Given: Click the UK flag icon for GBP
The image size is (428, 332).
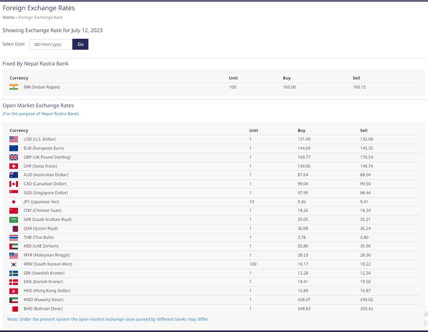Looking at the screenshot, I should pyautogui.click(x=14, y=157).
